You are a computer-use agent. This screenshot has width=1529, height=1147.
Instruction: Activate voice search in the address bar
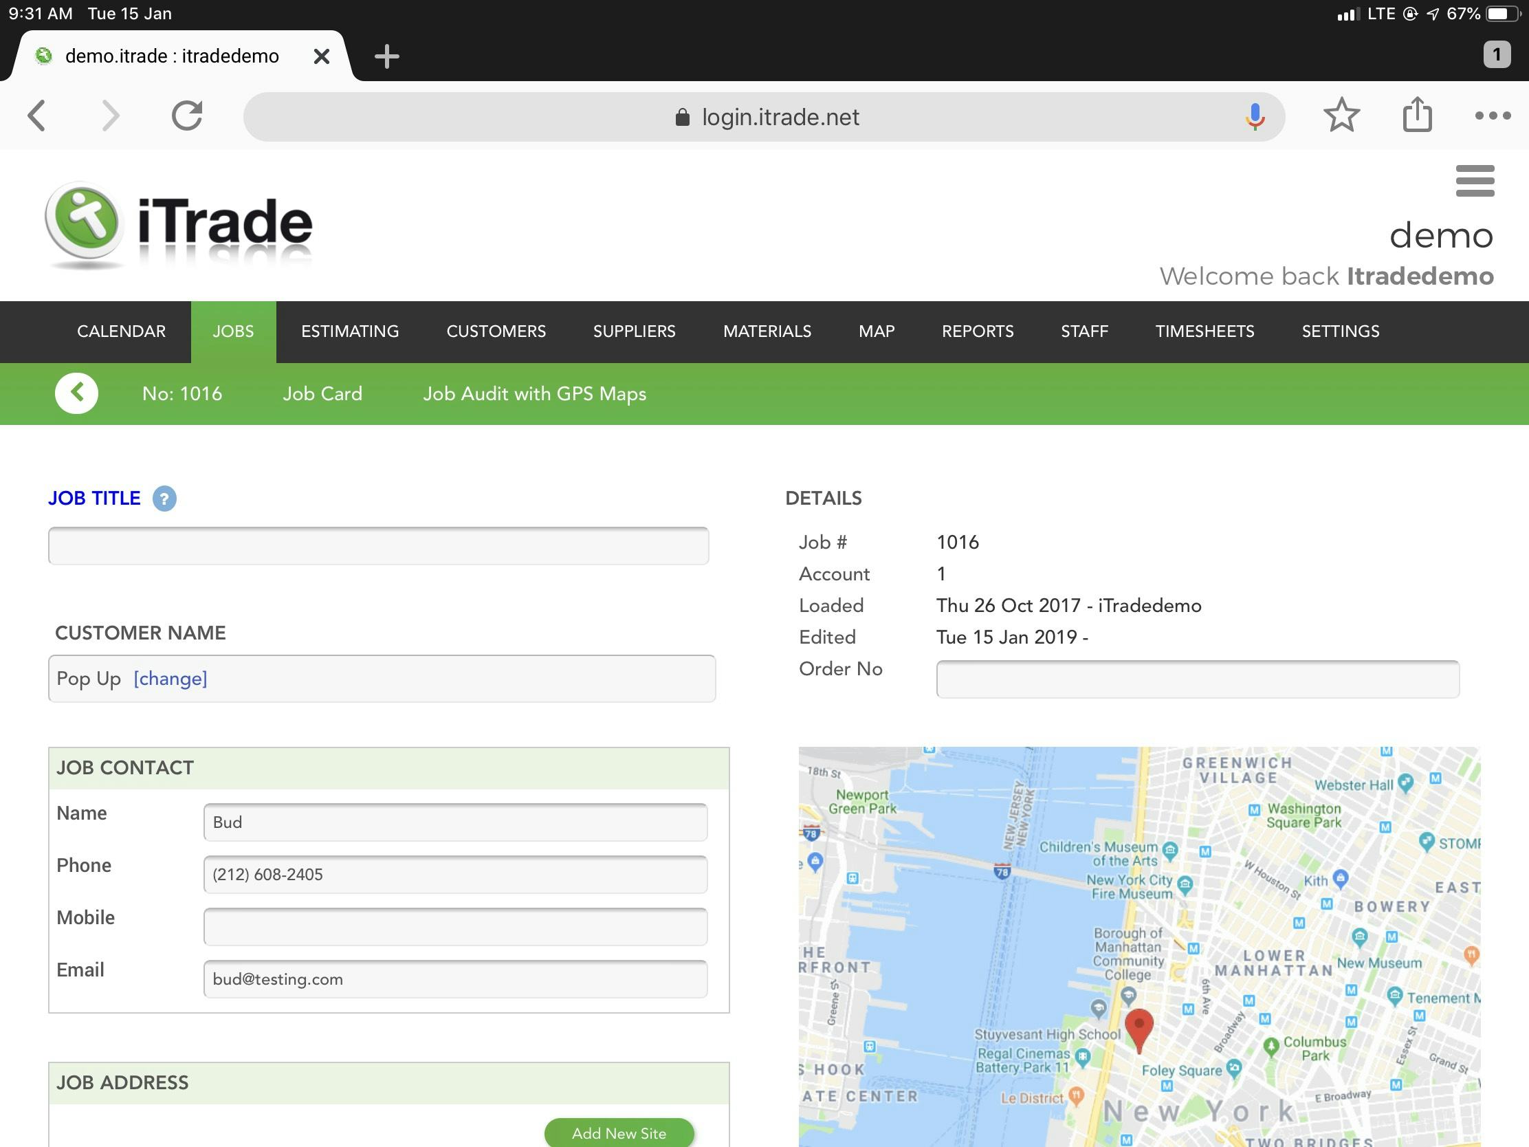tap(1254, 116)
